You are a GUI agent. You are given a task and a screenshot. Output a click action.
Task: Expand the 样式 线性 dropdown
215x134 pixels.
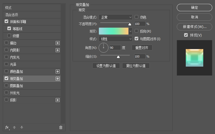point(116,39)
